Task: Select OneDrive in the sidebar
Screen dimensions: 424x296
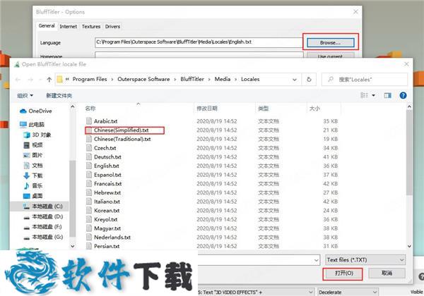Action: point(40,111)
